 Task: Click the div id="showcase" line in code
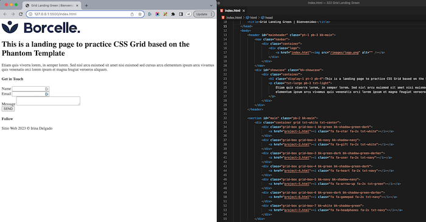click(289, 70)
